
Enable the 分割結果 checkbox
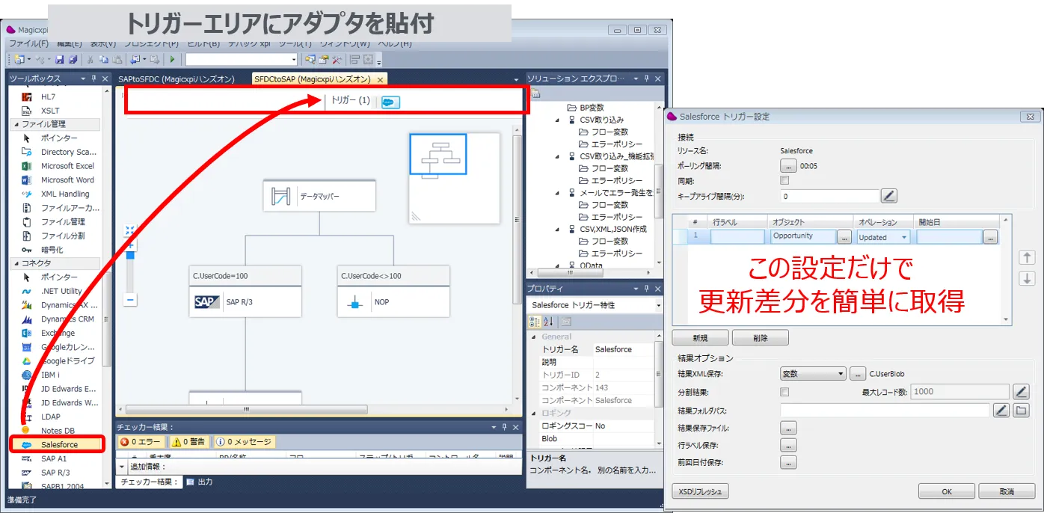coord(784,392)
